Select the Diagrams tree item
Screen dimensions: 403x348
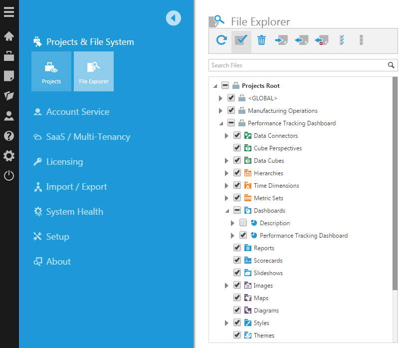pos(266,311)
